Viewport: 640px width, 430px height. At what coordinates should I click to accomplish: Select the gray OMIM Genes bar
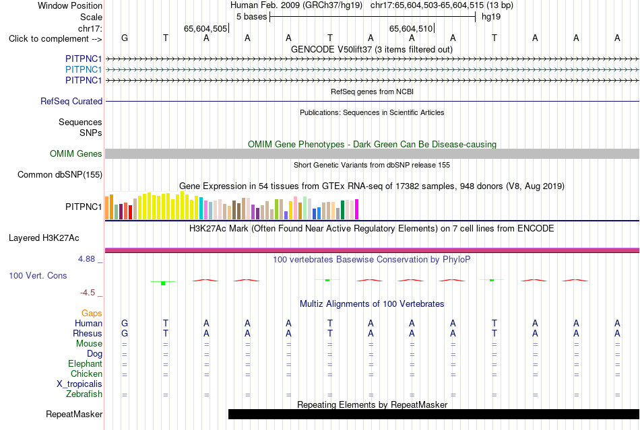tap(372, 153)
